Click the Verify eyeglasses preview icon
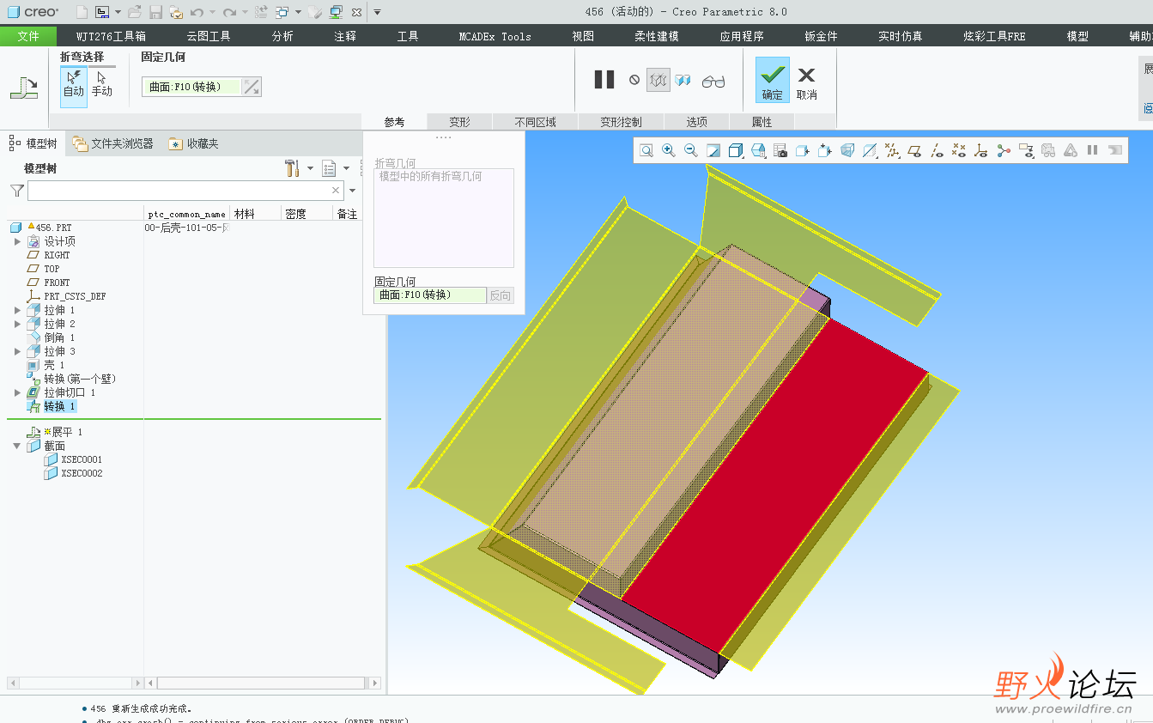Viewport: 1153px width, 723px height. [713, 81]
